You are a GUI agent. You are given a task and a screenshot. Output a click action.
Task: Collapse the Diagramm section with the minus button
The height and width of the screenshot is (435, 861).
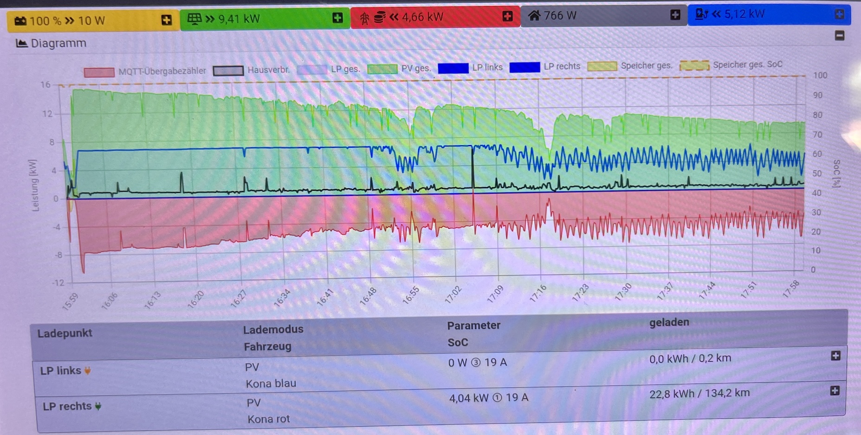click(839, 35)
